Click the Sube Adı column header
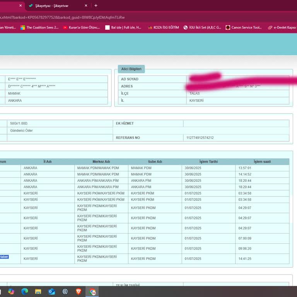This screenshot has height=297, width=297. point(155,162)
